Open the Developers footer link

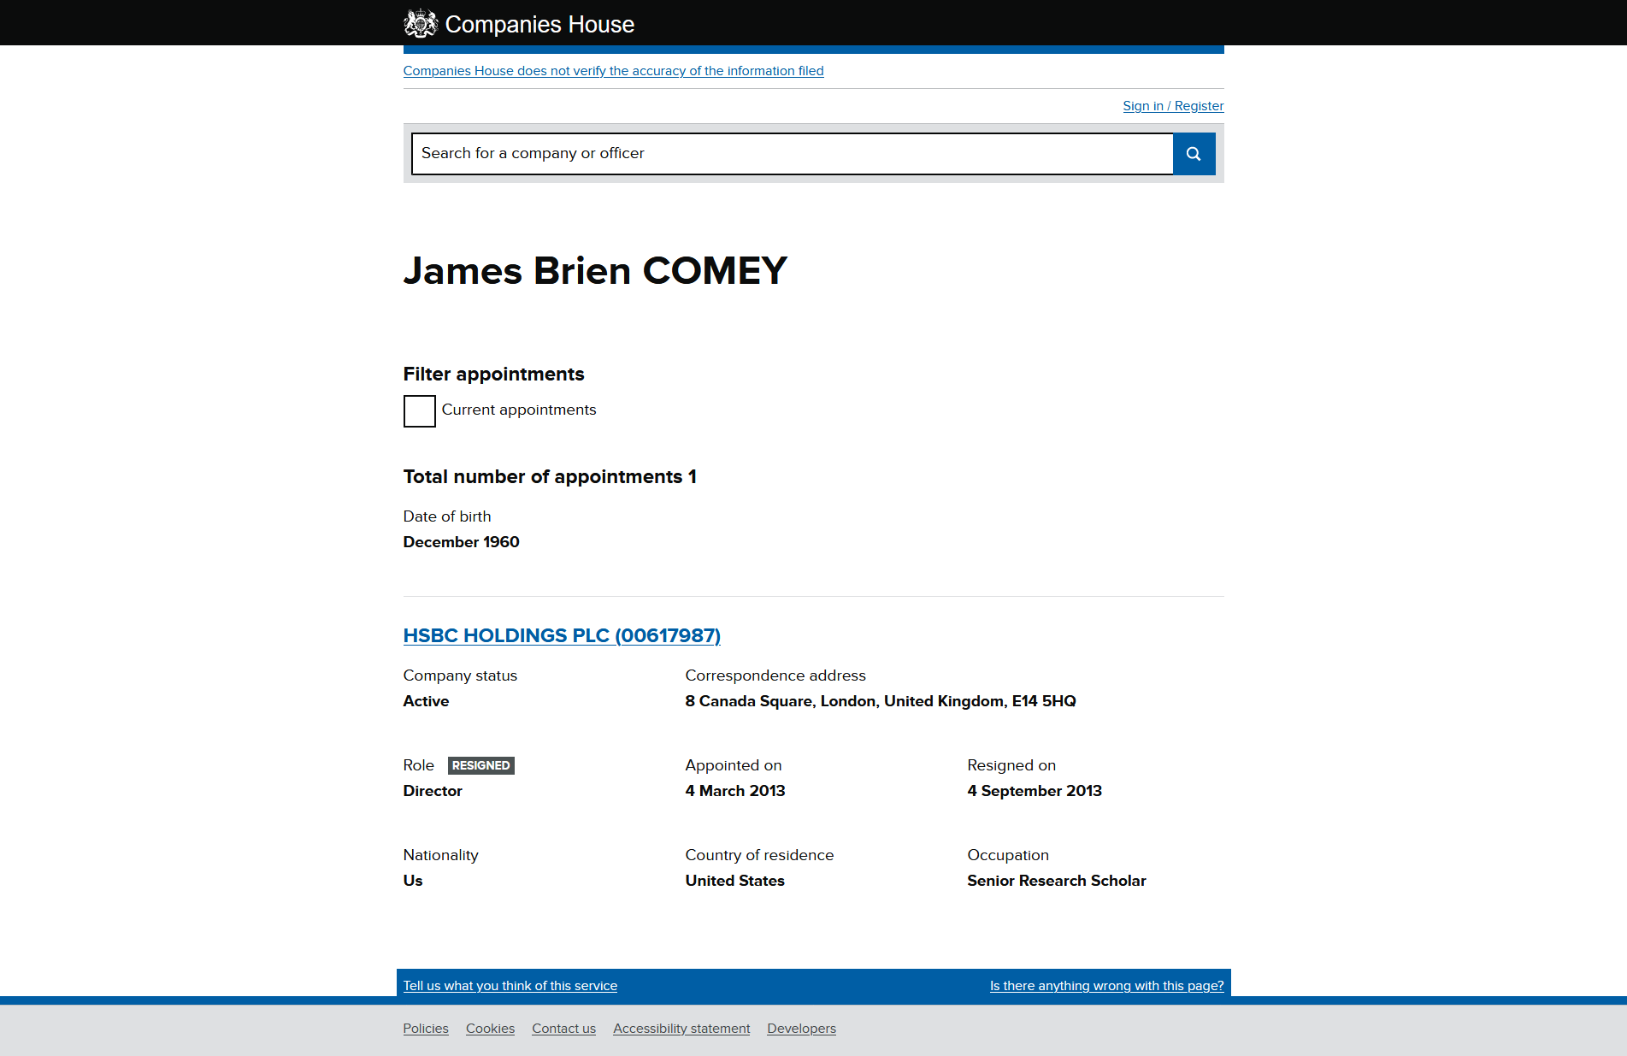click(x=801, y=1029)
